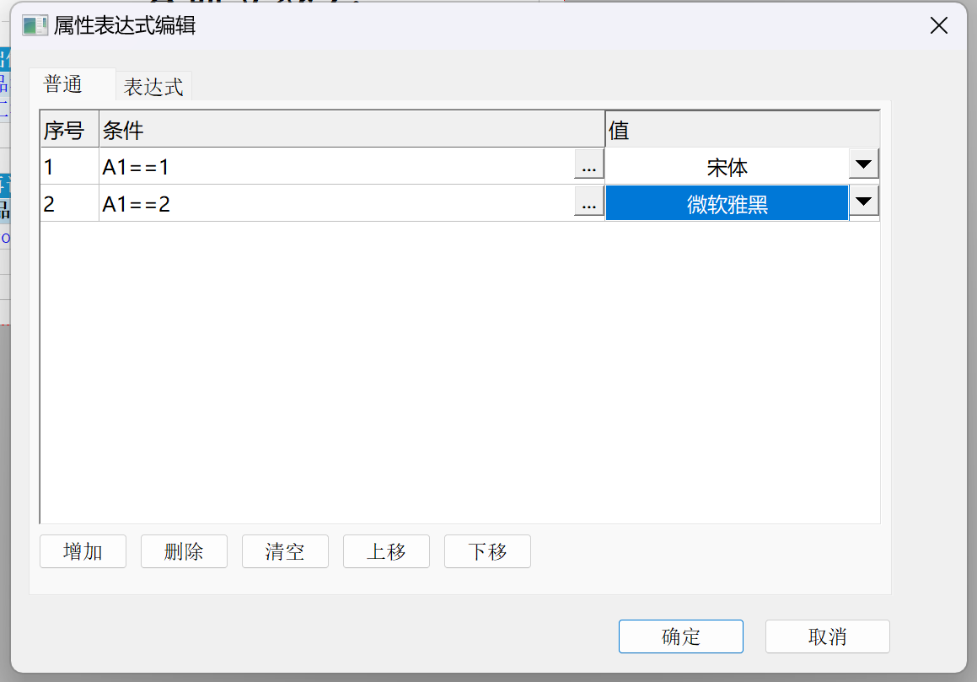Screen dimensions: 977x682
Task: Switch to the 表达式 tab
Action: point(153,87)
